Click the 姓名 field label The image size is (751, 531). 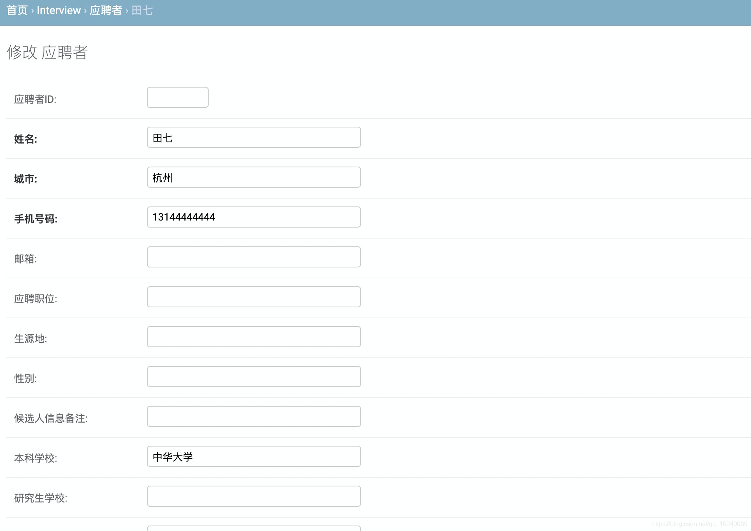[x=26, y=139]
